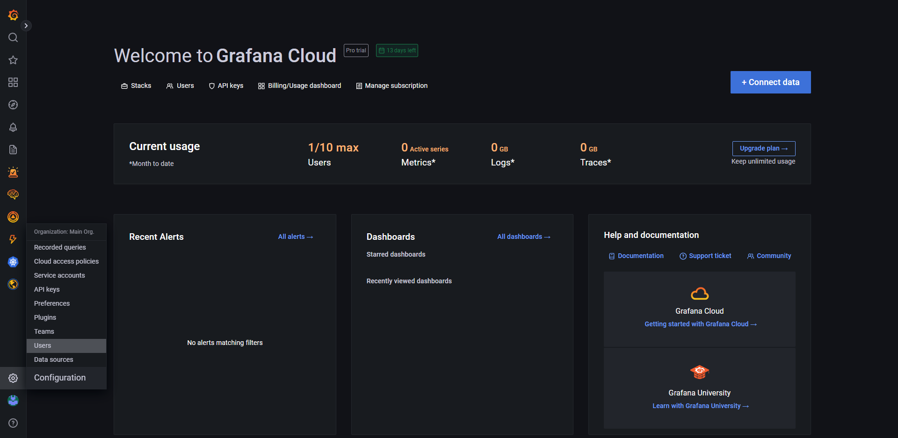
Task: Click the Starred dashboards heading
Action: tap(396, 254)
